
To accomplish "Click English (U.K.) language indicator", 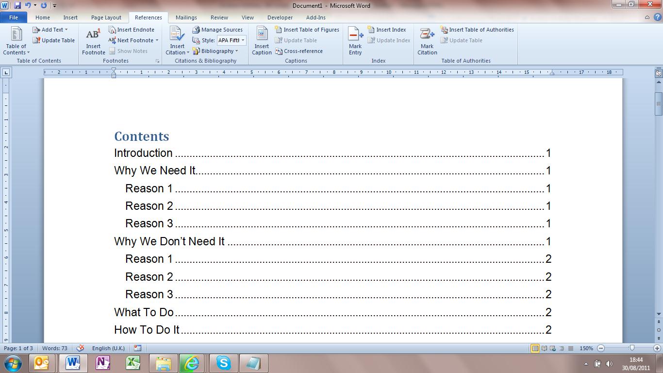I will click(x=108, y=348).
